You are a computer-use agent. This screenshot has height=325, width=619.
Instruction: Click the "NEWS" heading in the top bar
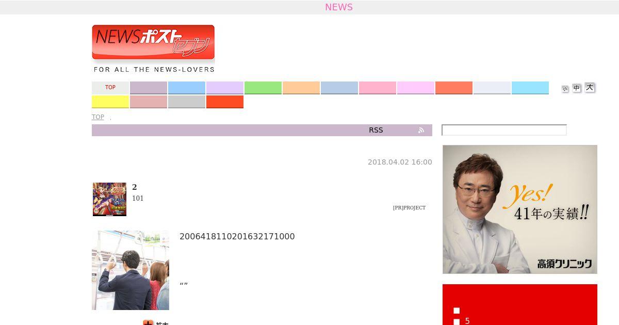[339, 7]
